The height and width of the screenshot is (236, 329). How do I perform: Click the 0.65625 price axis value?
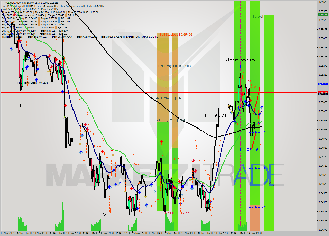click(323, 2)
